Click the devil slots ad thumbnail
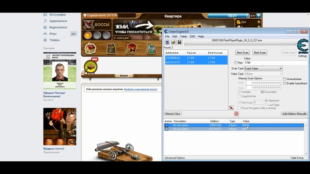Image resolution: width=310 pixels, height=174 pixels. (x=60, y=127)
